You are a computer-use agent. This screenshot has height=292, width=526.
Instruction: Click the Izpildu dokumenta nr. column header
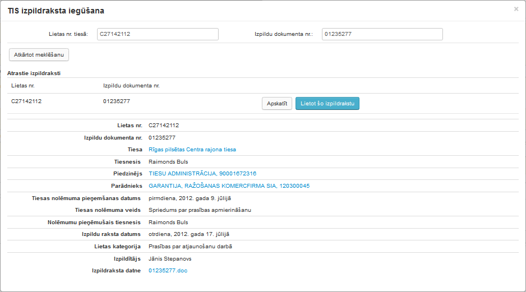[x=131, y=86]
